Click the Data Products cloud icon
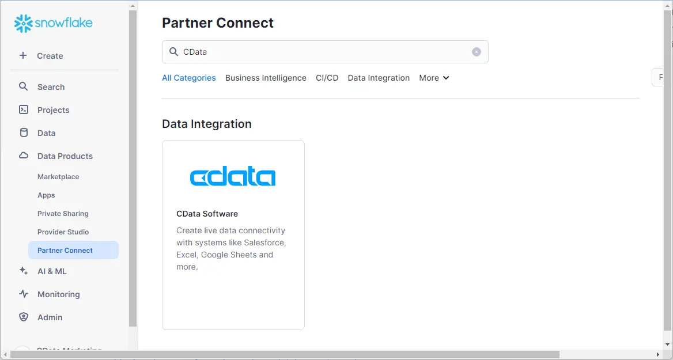Viewport: 673px width, 360px height. click(x=24, y=156)
